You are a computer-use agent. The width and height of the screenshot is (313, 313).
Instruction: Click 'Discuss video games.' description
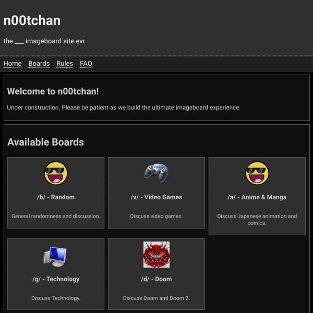coord(156,216)
